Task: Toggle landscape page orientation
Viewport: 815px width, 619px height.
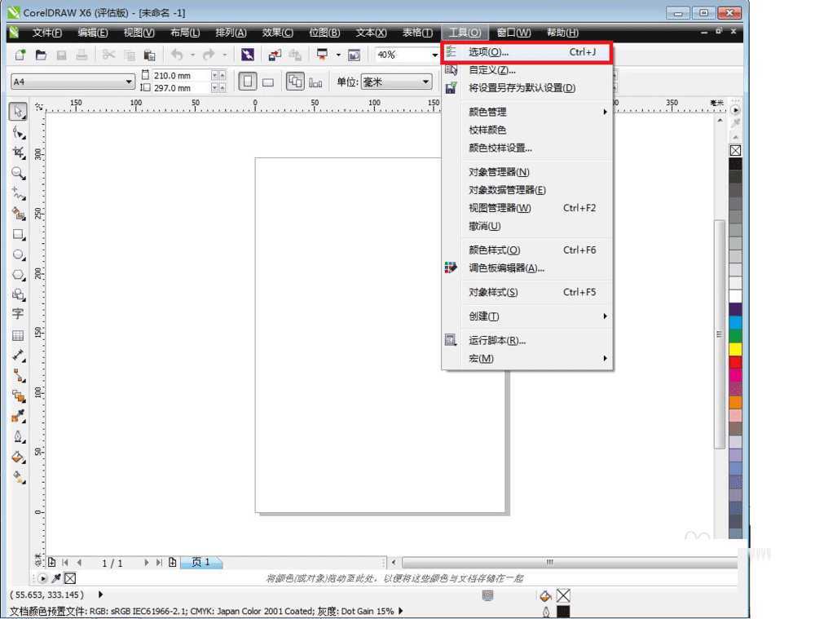Action: click(267, 82)
